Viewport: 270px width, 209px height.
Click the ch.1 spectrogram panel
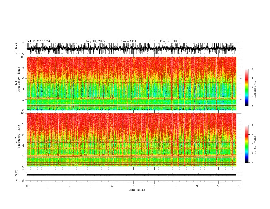pyautogui.click(x=131, y=83)
